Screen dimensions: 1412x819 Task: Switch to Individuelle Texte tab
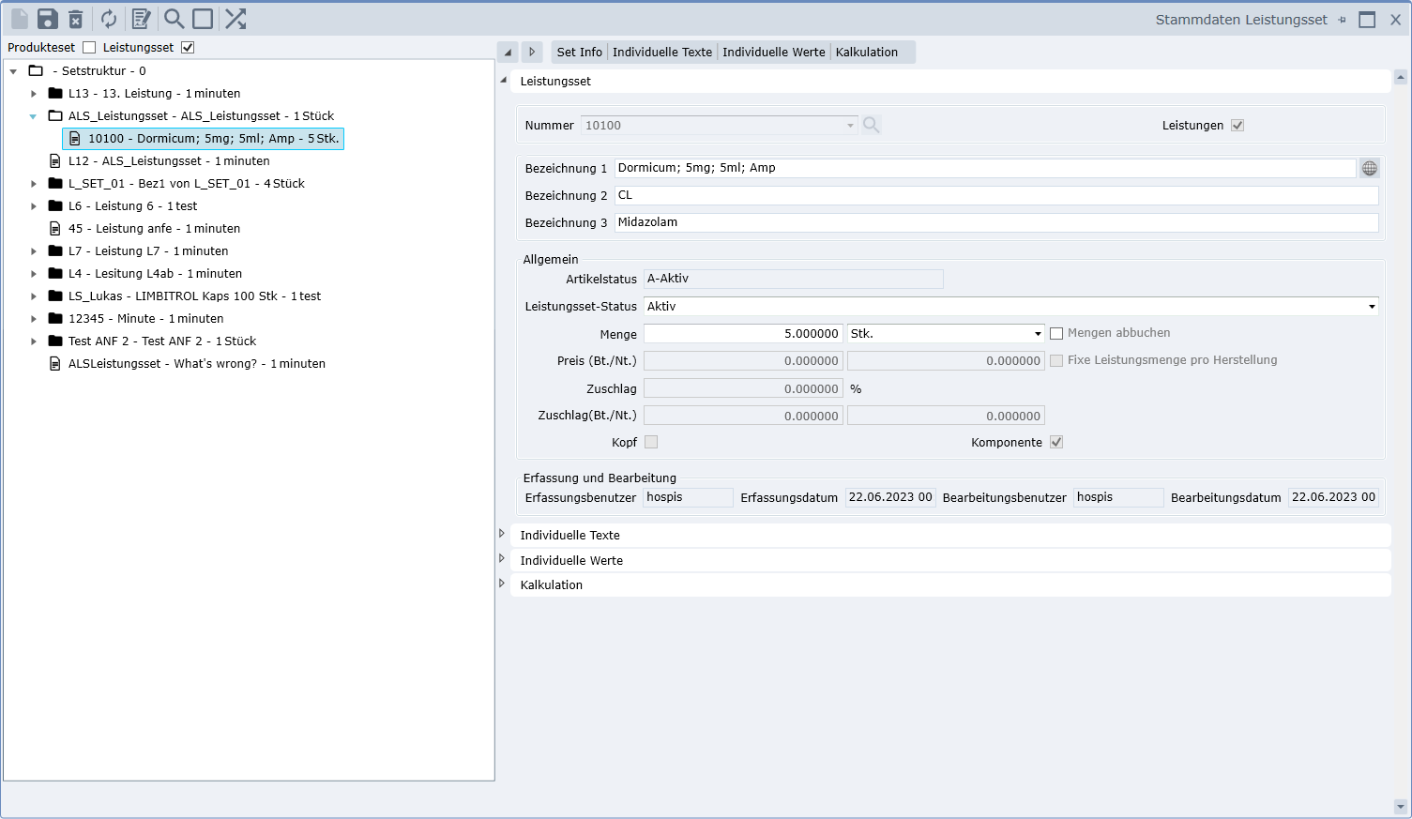[x=661, y=53]
